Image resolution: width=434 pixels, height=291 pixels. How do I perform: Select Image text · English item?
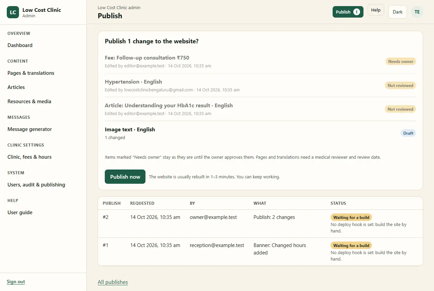click(260, 133)
